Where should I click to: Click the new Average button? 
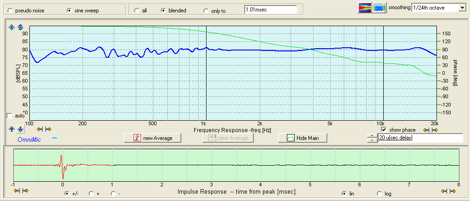pos(151,138)
